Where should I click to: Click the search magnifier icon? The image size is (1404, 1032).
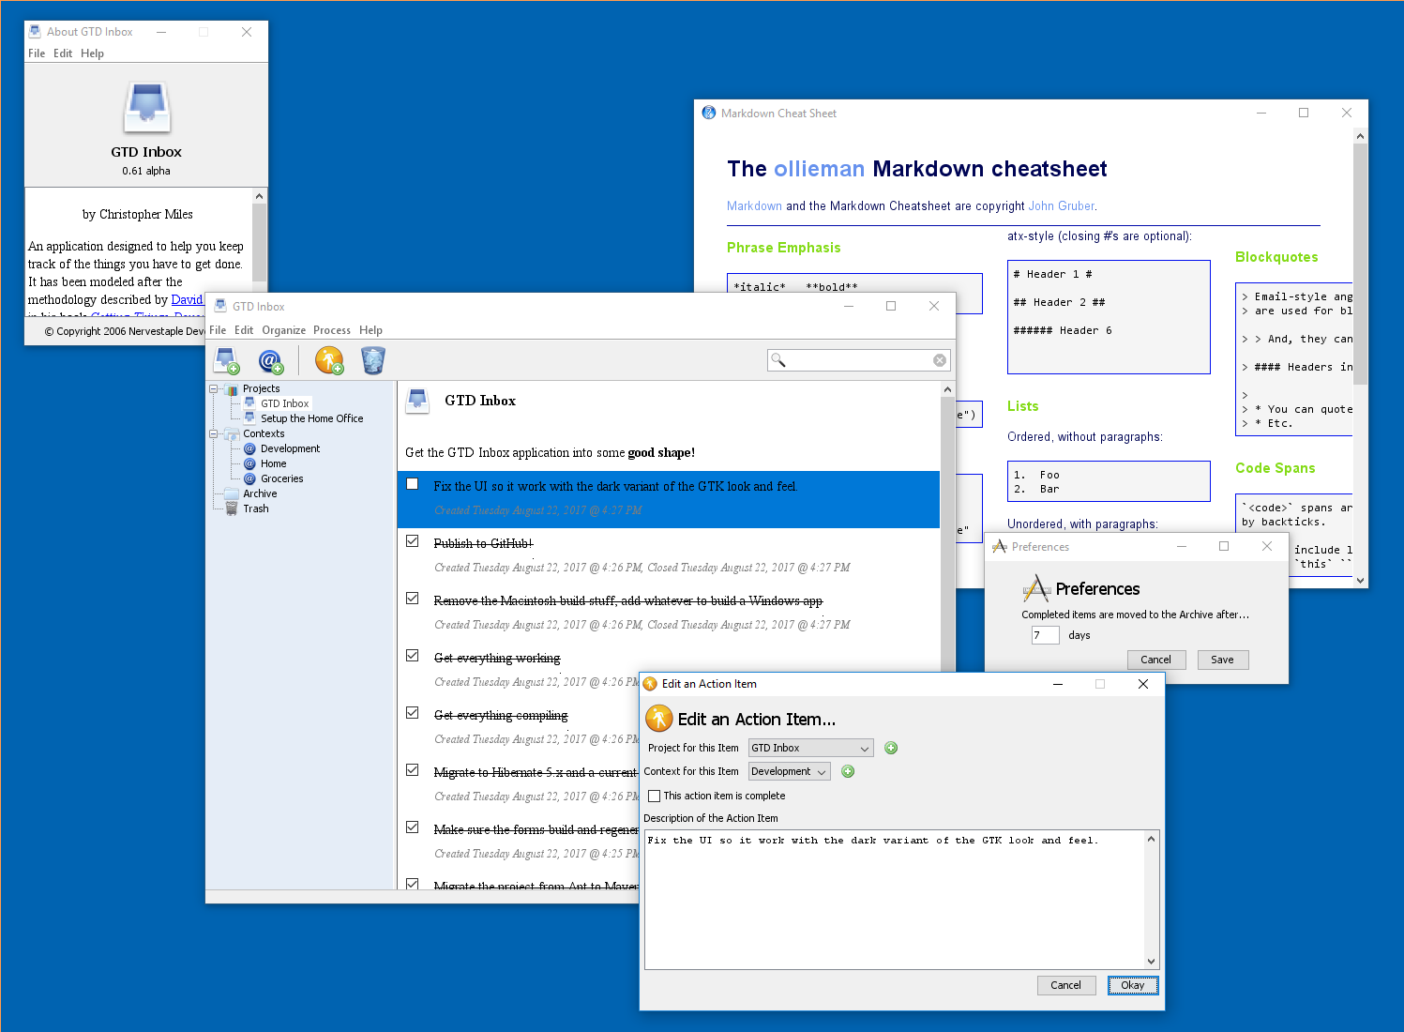pos(777,360)
